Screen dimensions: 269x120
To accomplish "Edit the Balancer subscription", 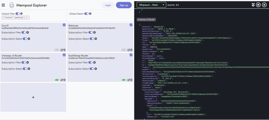I will 128,50.
